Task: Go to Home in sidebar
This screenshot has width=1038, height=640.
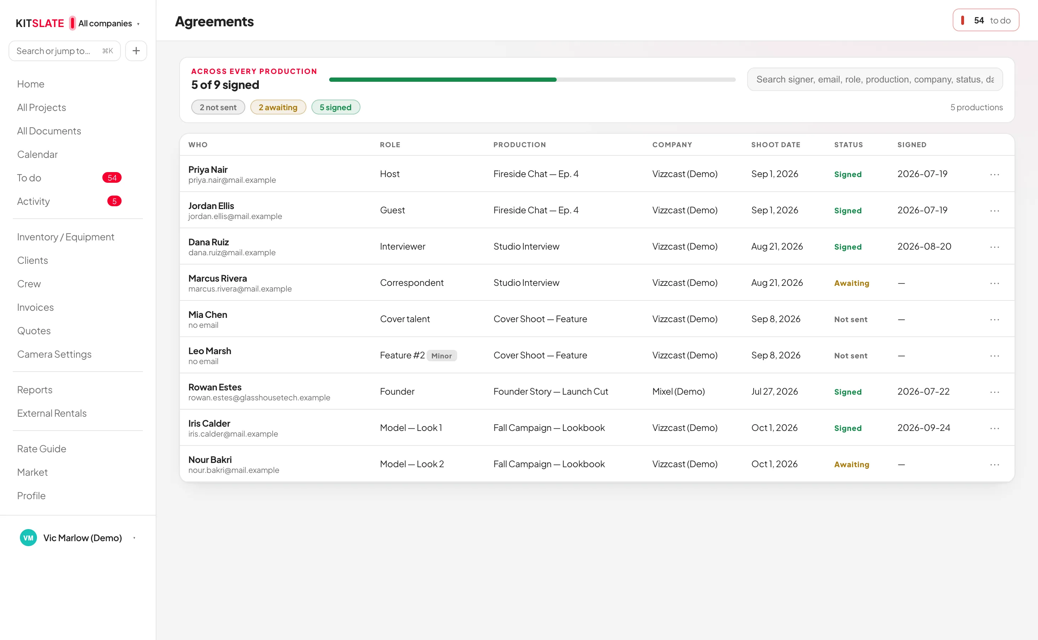Action: pos(31,84)
